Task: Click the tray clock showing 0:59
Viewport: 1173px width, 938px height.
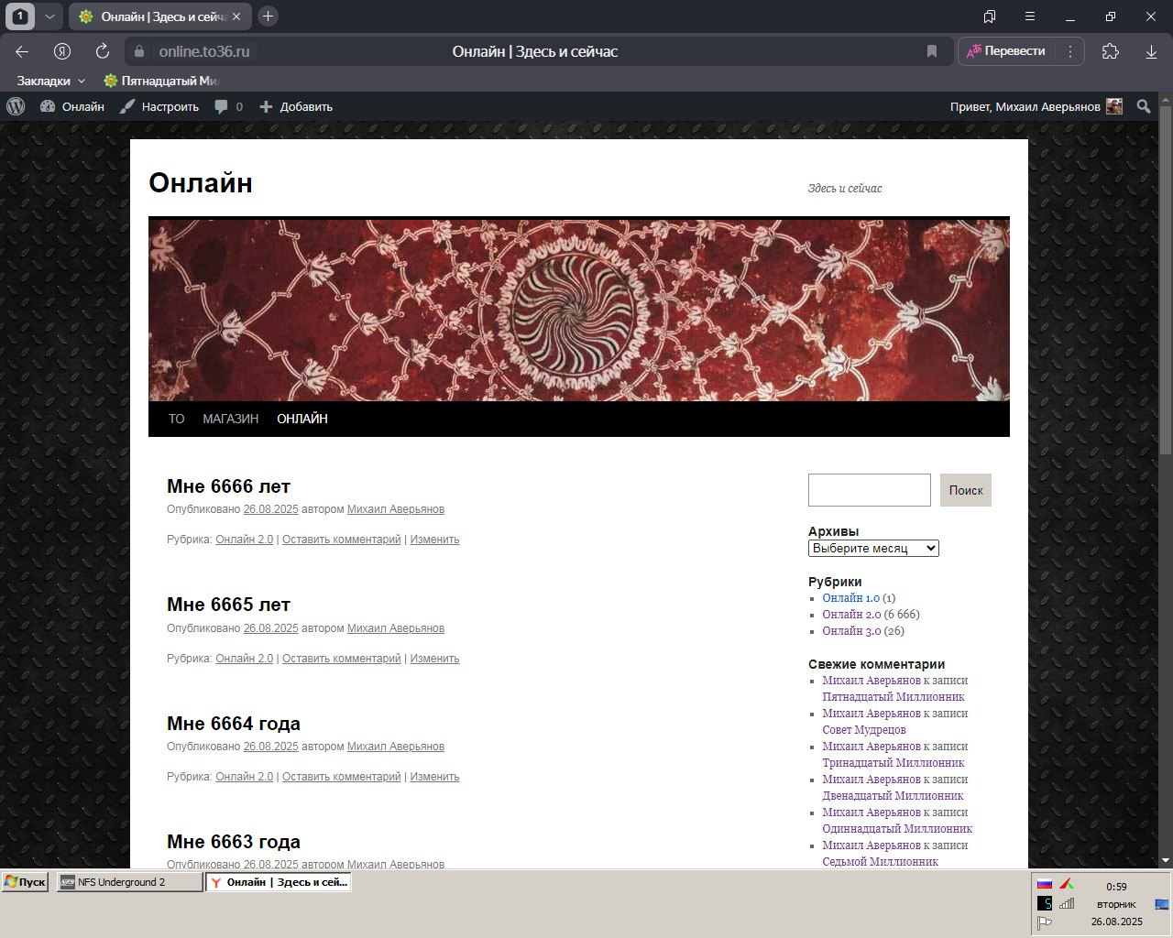Action: (x=1116, y=887)
